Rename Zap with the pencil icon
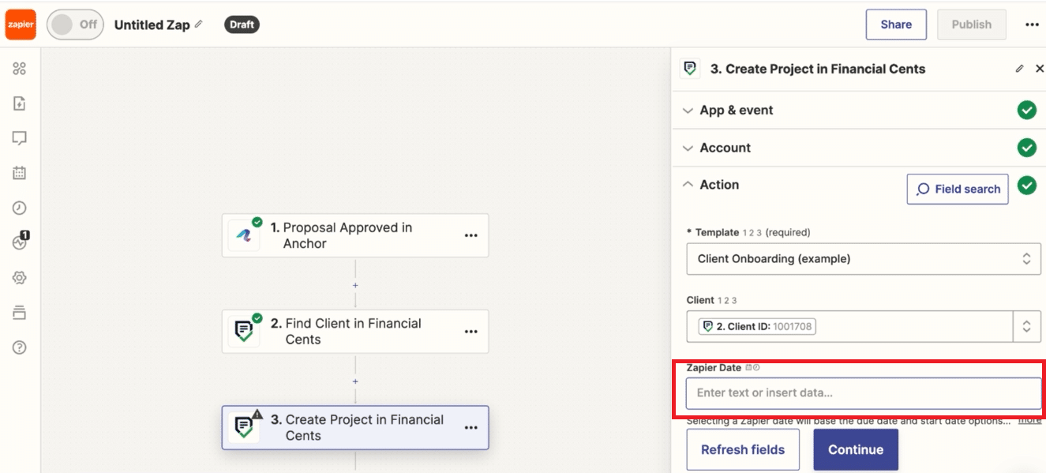Screen dimensions: 1046x473 [x=199, y=24]
